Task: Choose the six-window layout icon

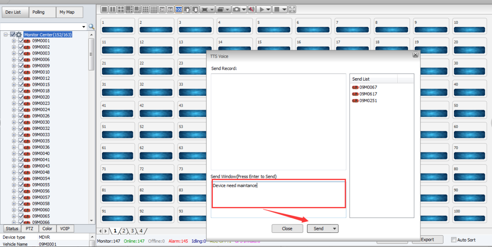Action: pos(129,9)
